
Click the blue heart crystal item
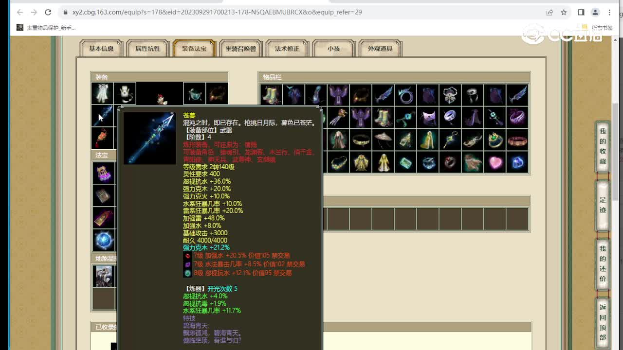(517, 162)
